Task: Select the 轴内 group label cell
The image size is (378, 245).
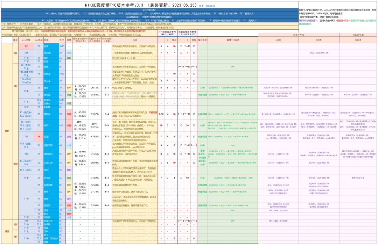Action: 7,131
